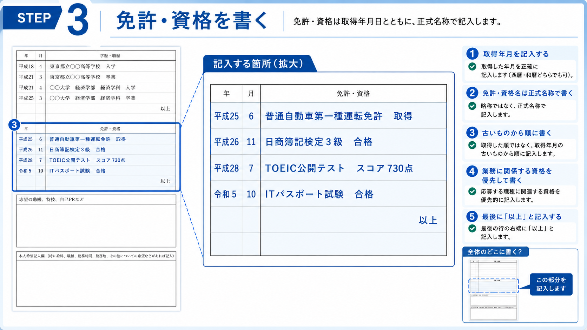Image resolution: width=587 pixels, height=330 pixels.
Task: Click the subtitle 免許・資格は取得年月日とともに、正式名称で記入します。
Action: [x=398, y=22]
